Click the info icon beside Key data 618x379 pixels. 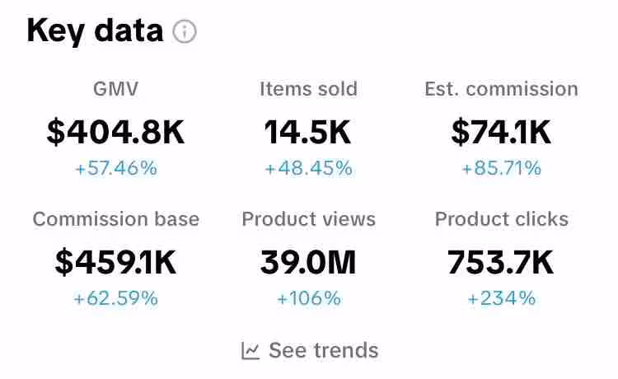click(185, 32)
